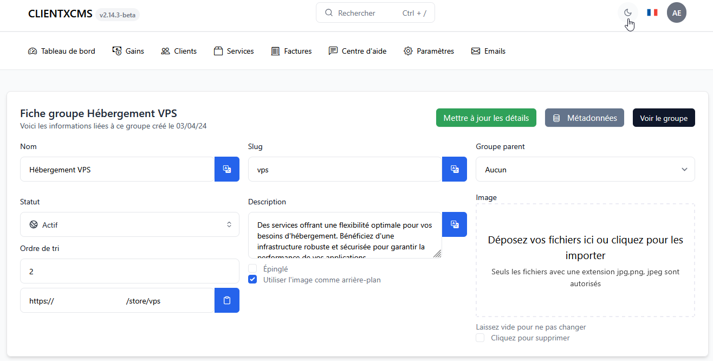Screen dimensions: 713x361
Task: Click the Paramètres gear icon
Action: point(408,51)
